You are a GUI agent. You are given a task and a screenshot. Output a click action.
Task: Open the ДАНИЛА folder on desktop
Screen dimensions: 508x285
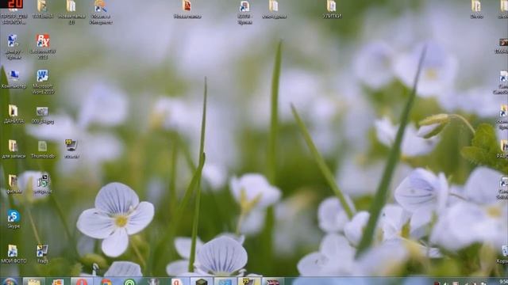pos(13,114)
